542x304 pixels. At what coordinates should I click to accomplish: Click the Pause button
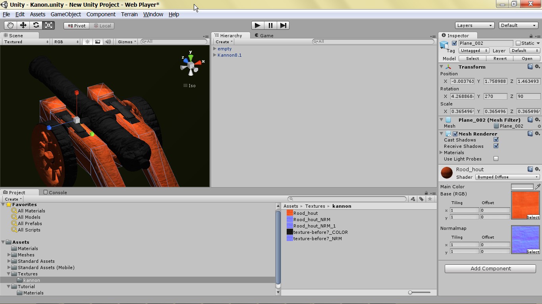point(270,25)
